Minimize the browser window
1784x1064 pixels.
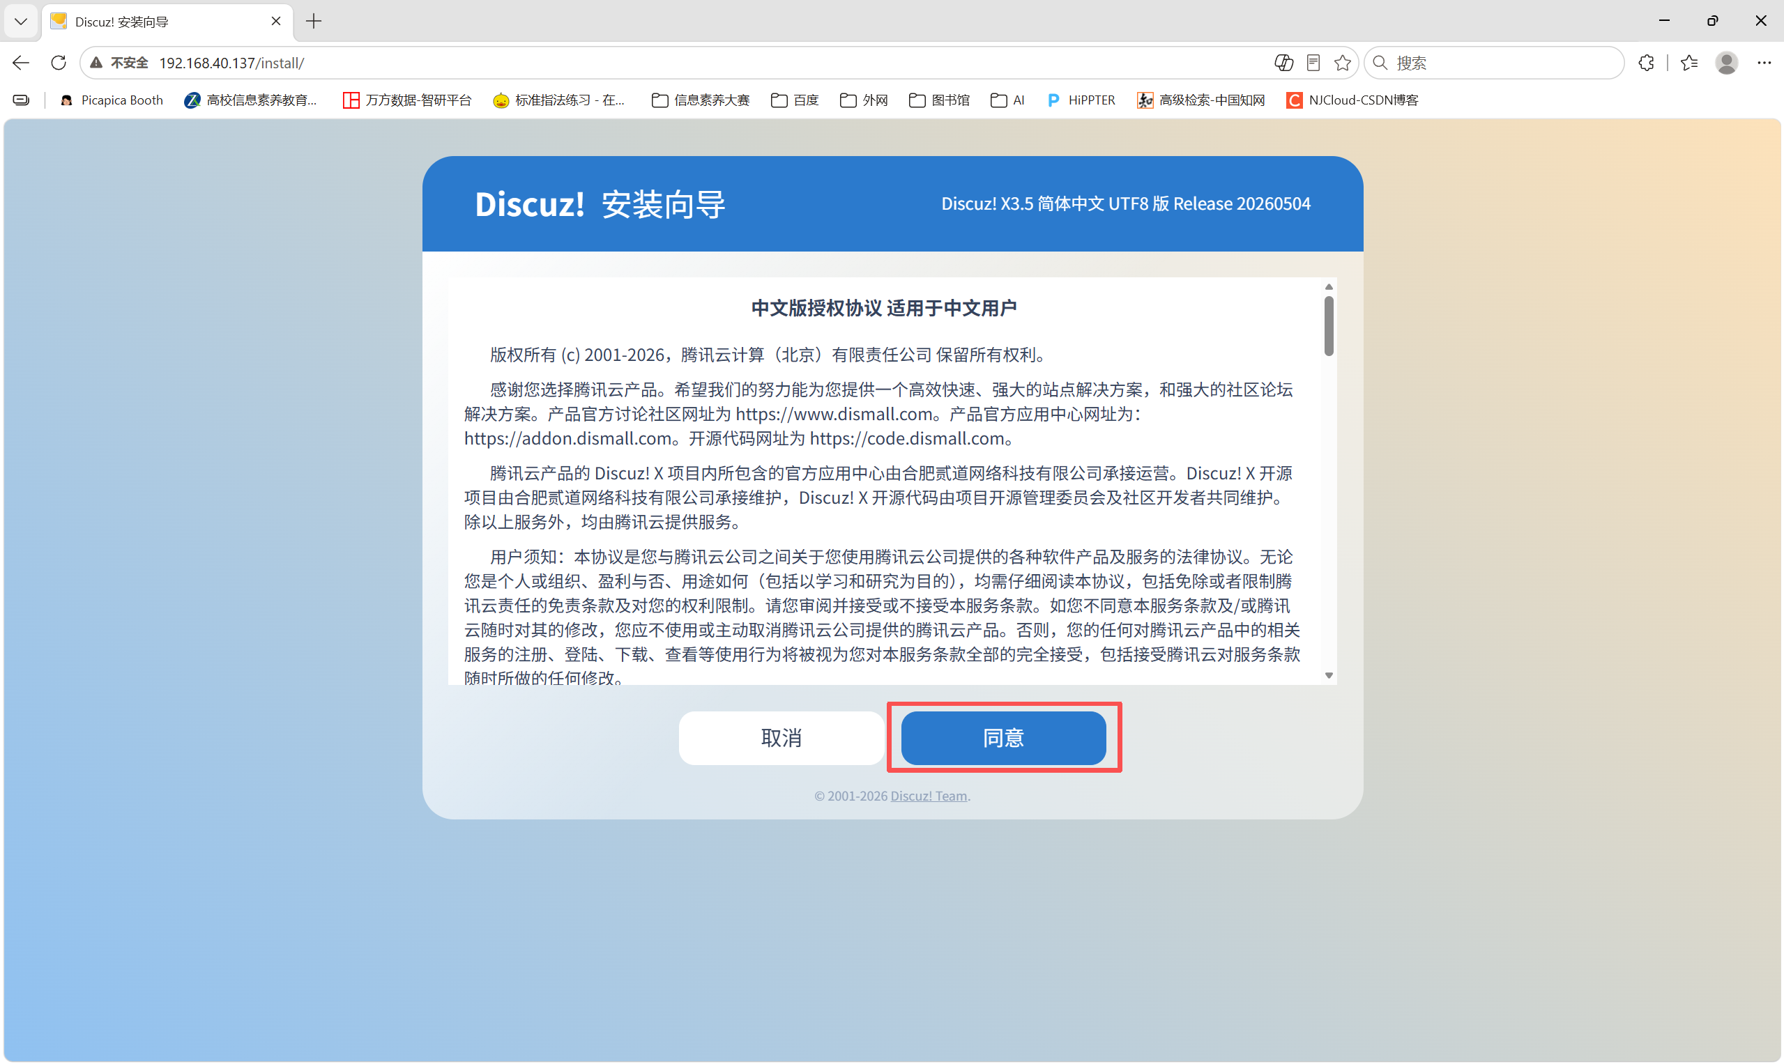tap(1664, 21)
